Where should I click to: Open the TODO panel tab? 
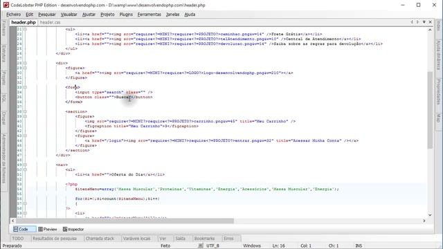click(18, 239)
